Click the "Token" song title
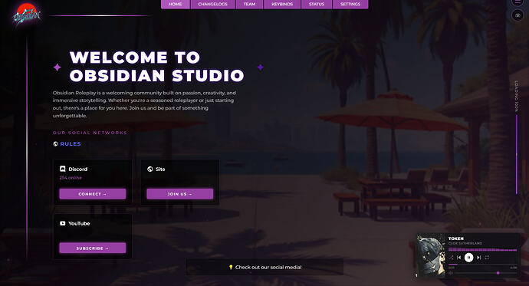This screenshot has width=529, height=286. coord(456,238)
